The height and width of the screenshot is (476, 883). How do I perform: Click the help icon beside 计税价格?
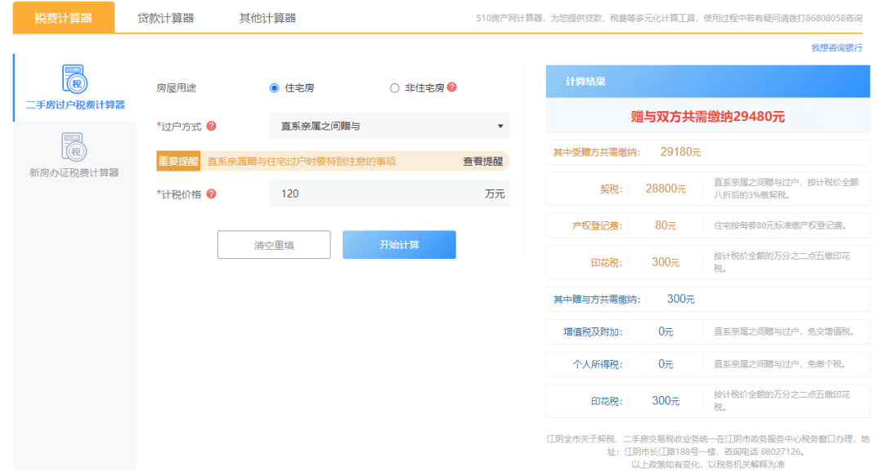[214, 194]
